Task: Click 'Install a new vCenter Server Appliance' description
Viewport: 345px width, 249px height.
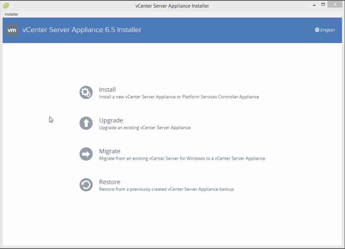Action: point(179,97)
